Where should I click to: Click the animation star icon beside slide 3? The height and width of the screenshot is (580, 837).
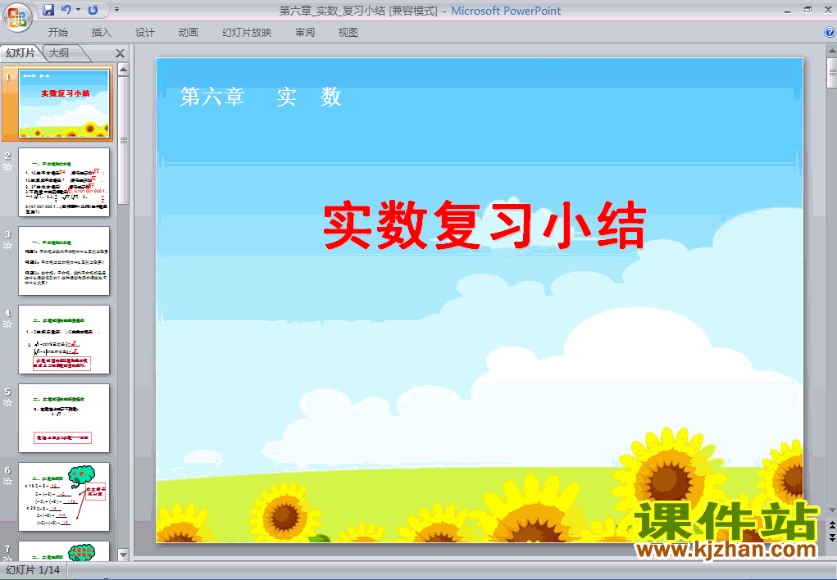point(7,246)
